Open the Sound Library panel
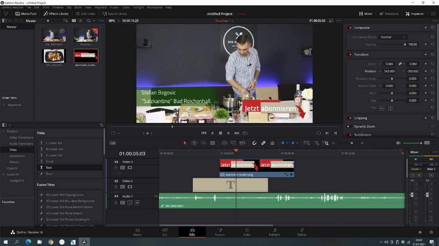Viewport: 439px width, 246px height. tap(115, 14)
